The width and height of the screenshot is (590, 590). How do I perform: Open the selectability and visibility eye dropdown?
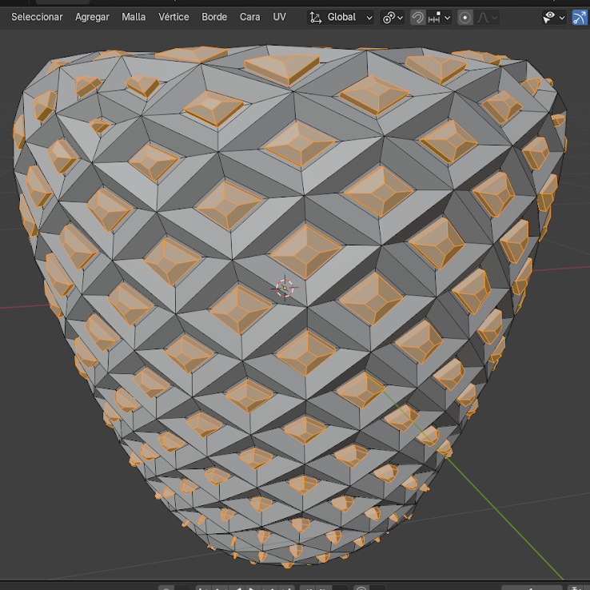tap(553, 17)
